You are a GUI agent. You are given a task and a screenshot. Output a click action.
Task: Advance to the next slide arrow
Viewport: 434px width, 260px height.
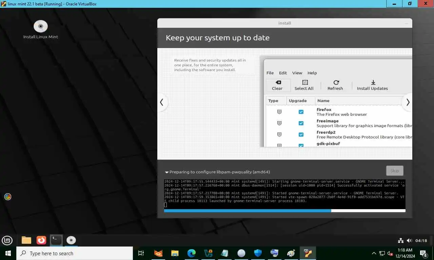(x=408, y=102)
